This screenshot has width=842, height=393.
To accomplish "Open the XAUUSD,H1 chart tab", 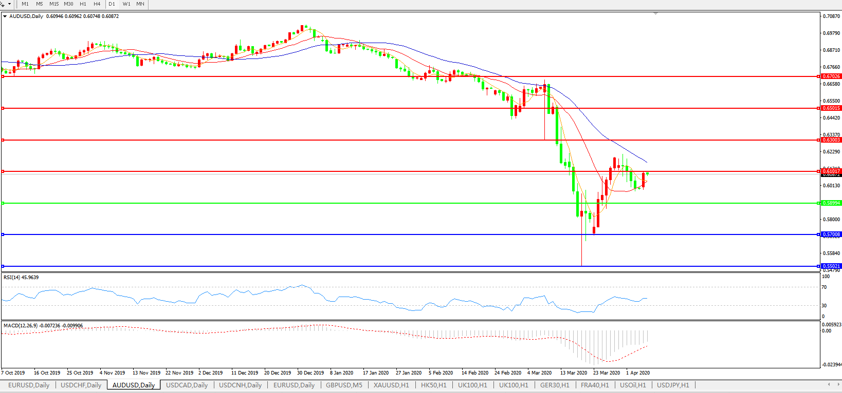I will point(391,385).
